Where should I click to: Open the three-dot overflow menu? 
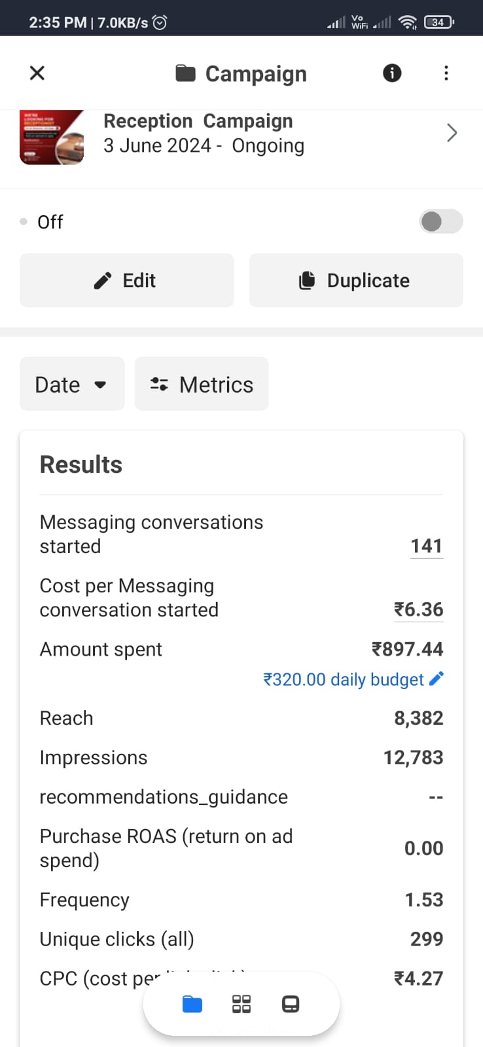pyautogui.click(x=446, y=73)
